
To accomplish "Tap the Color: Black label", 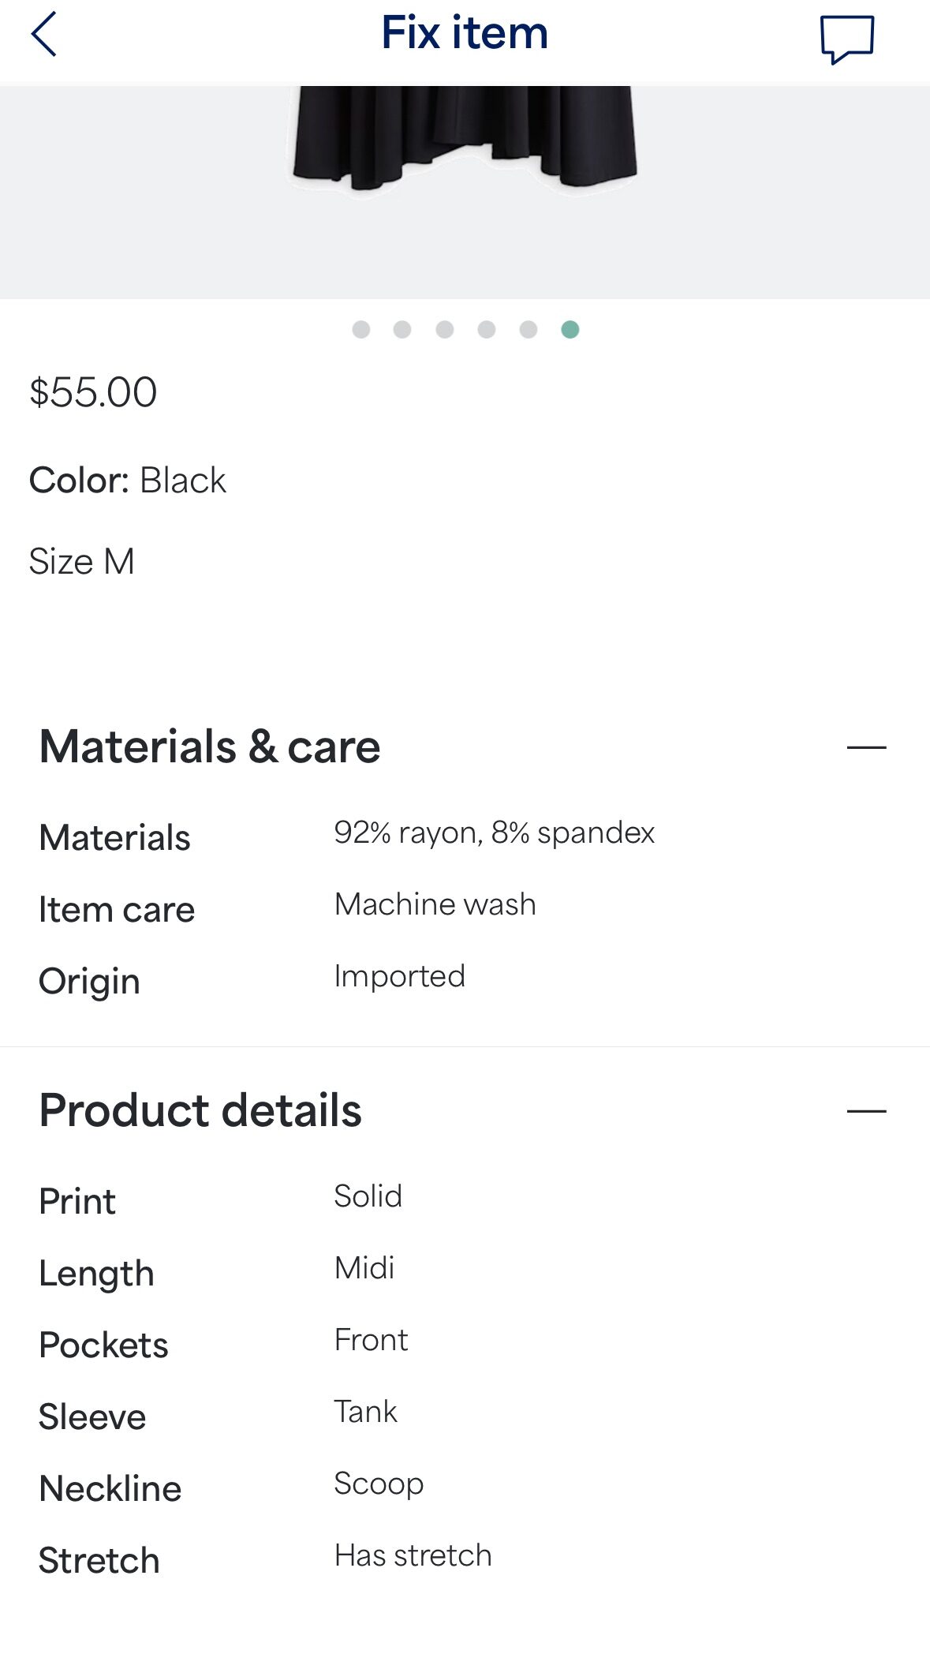I will tap(128, 480).
